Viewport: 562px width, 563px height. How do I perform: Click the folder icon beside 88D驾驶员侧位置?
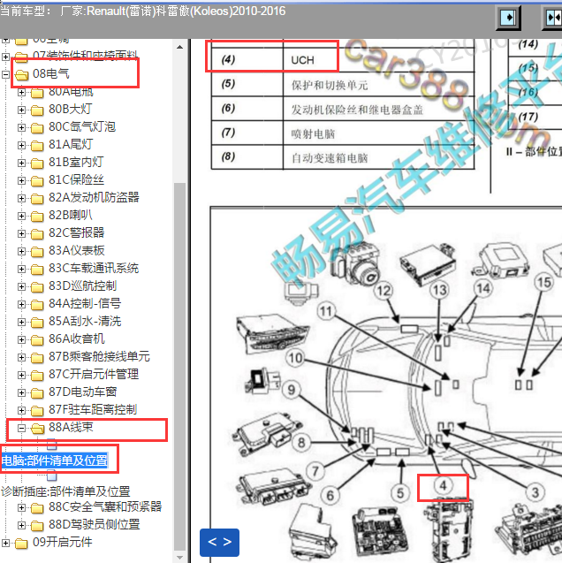tap(37, 525)
